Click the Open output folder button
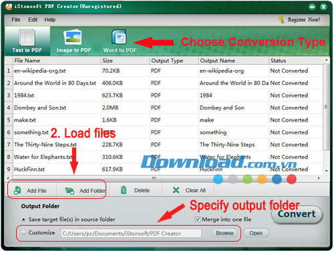Viewport: 334px width, 253px height. click(256, 233)
